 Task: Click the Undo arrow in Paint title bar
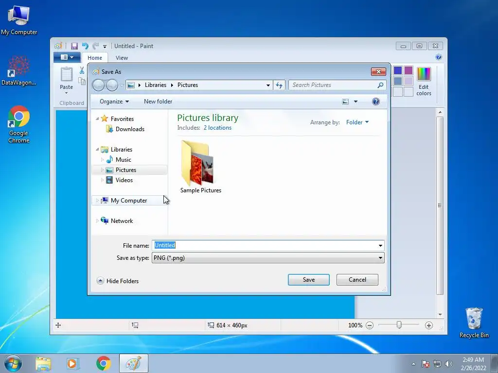pos(85,46)
